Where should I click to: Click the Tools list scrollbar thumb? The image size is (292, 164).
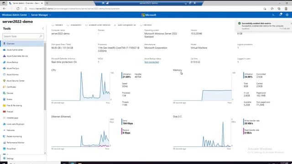tap(45, 76)
